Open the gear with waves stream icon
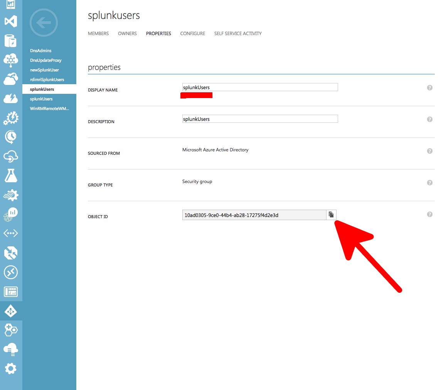The width and height of the screenshot is (446, 390). point(11,195)
